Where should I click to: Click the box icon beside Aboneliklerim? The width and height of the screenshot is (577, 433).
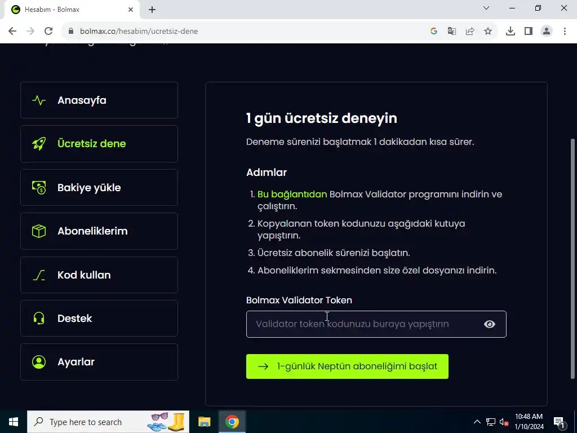coord(39,231)
